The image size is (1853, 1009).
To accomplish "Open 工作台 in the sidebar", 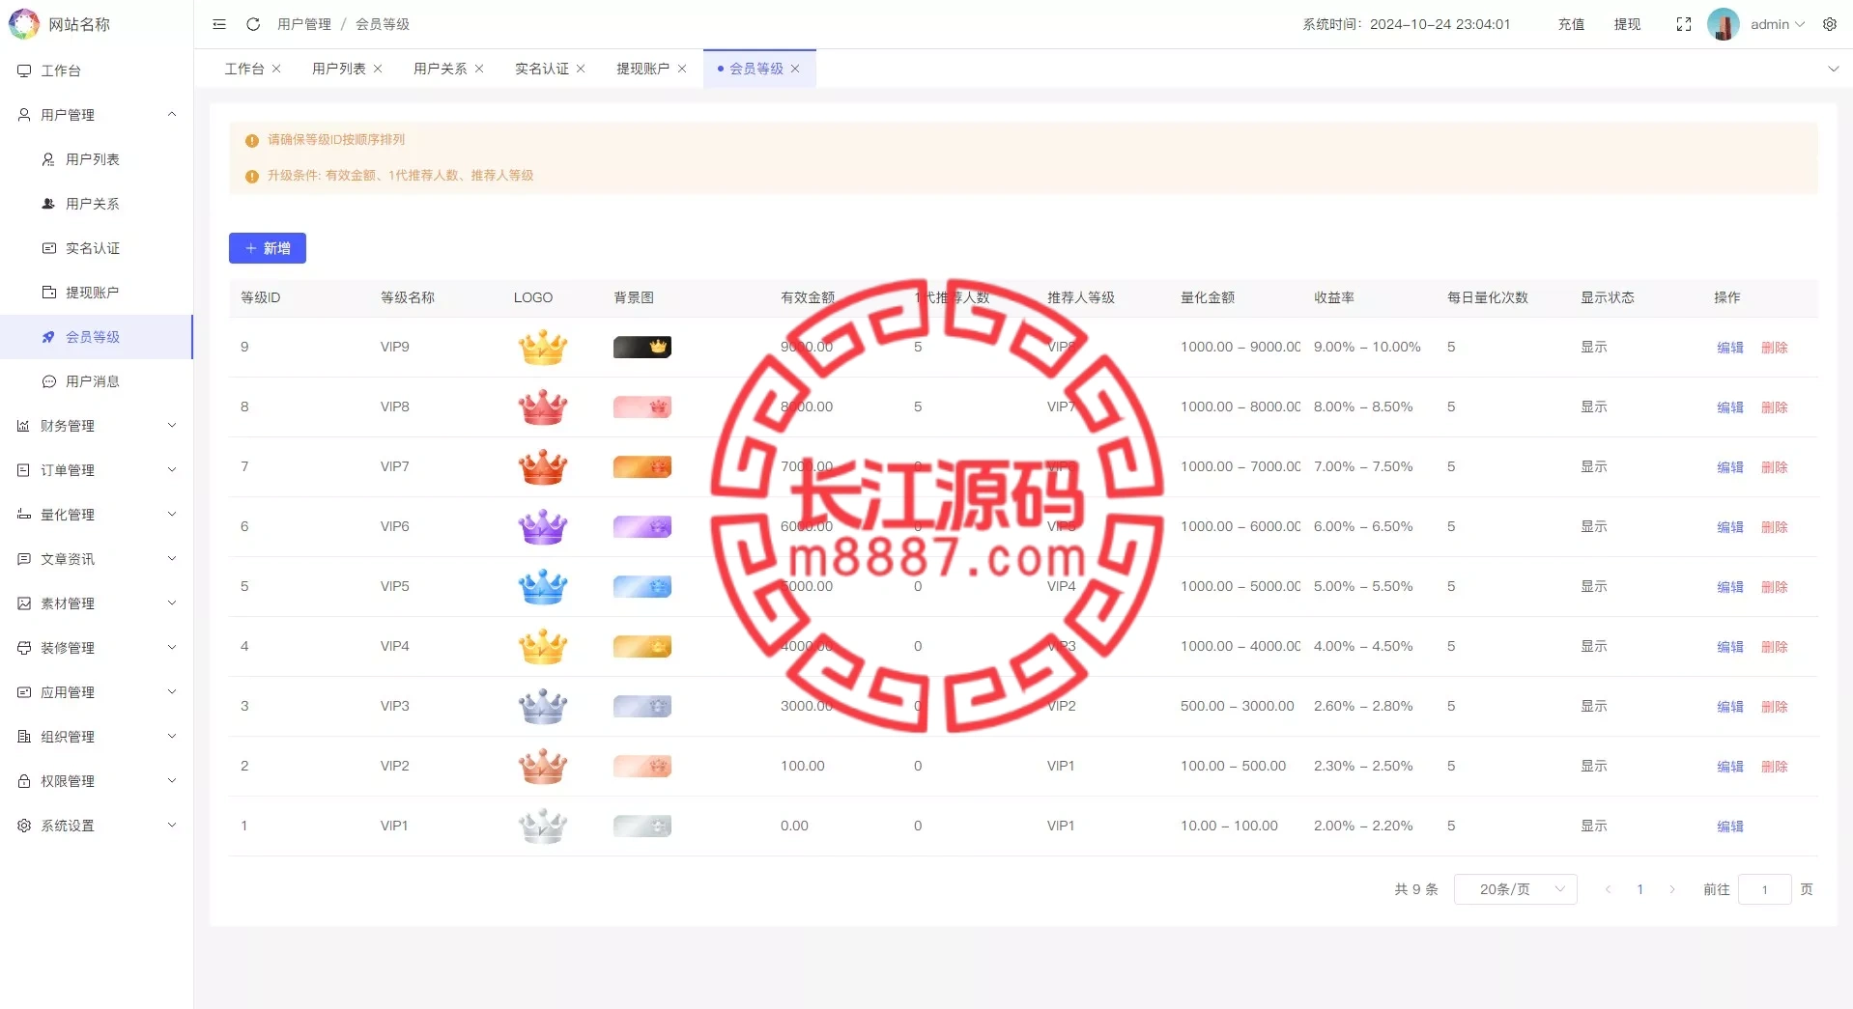I will pyautogui.click(x=97, y=70).
